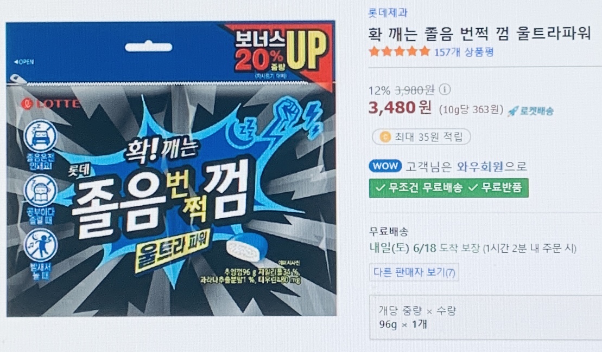Select the 96g × 1개 option box
This screenshot has height=352, width=602.
click(x=486, y=317)
